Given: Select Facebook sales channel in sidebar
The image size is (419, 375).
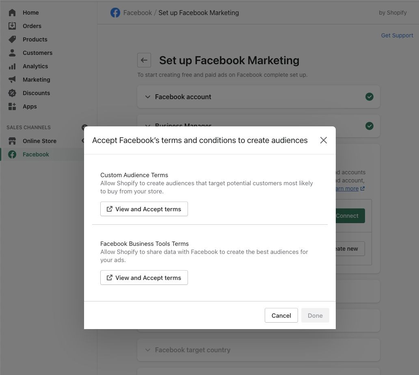Looking at the screenshot, I should point(36,154).
